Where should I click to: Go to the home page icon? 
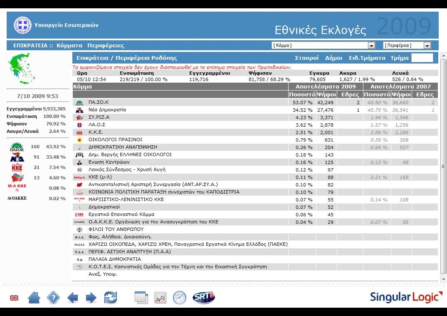pyautogui.click(x=34, y=298)
